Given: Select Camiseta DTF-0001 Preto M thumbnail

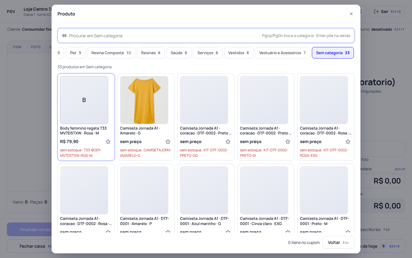Looking at the screenshot, I should tap(324, 190).
